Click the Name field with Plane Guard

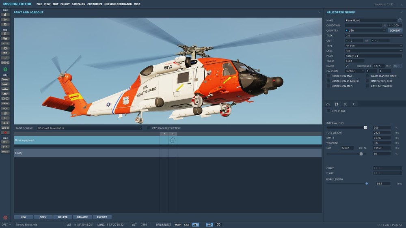pyautogui.click(x=371, y=20)
